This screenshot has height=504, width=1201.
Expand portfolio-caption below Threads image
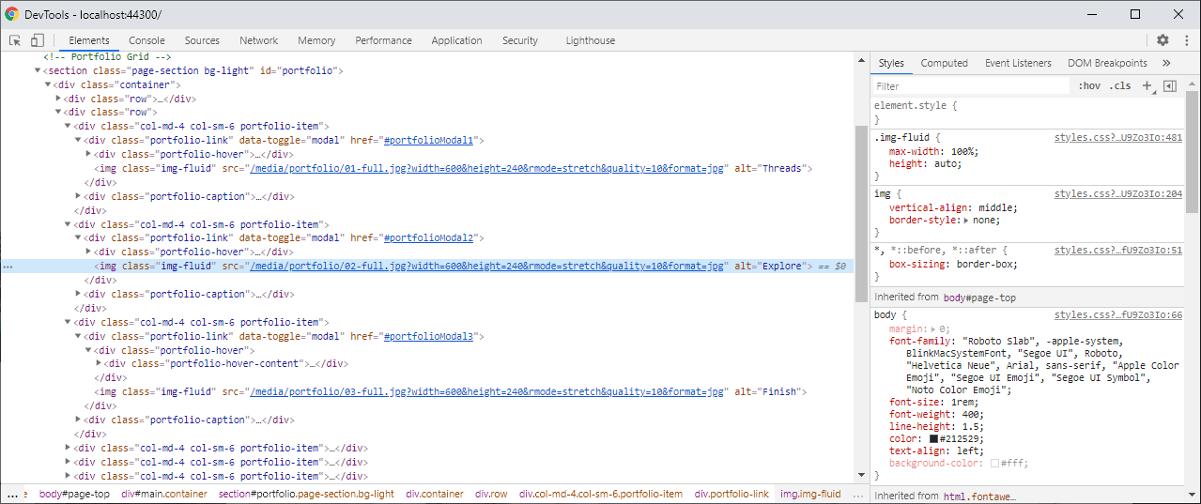pos(78,196)
